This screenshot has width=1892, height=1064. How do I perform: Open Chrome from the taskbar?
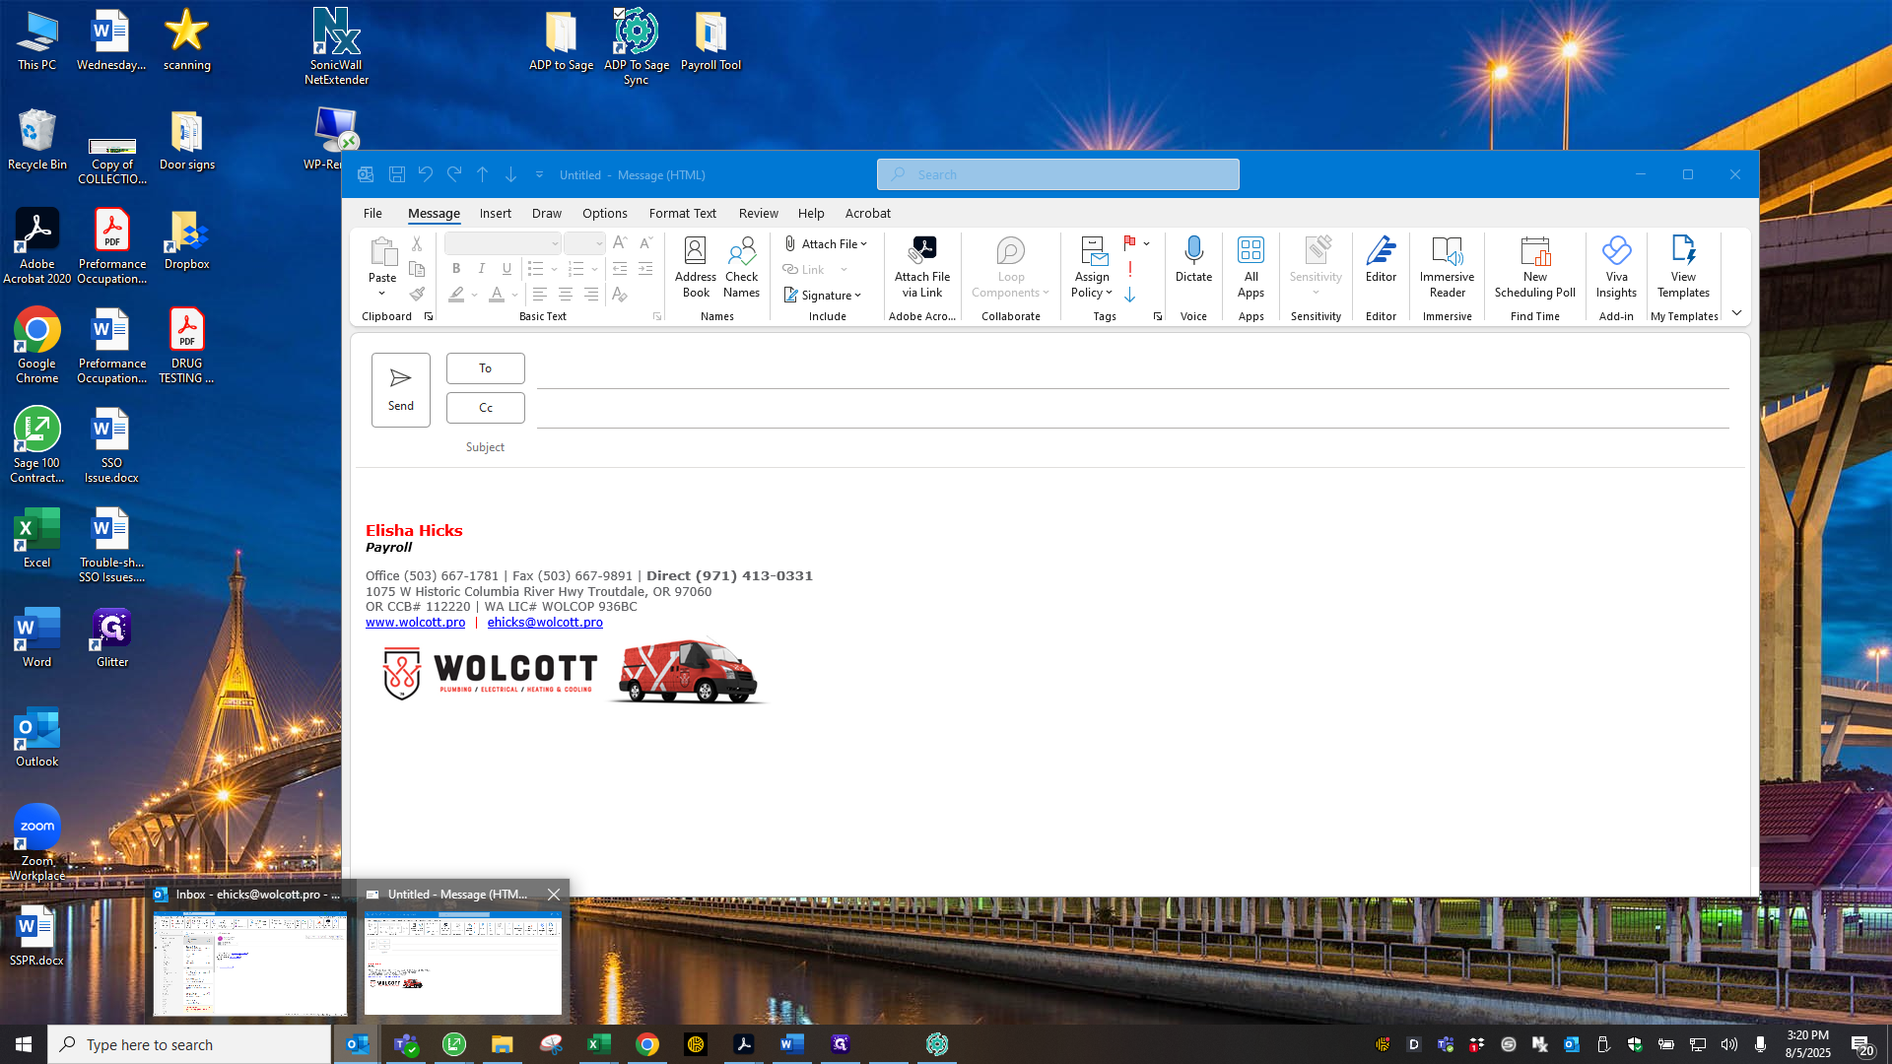point(647,1044)
